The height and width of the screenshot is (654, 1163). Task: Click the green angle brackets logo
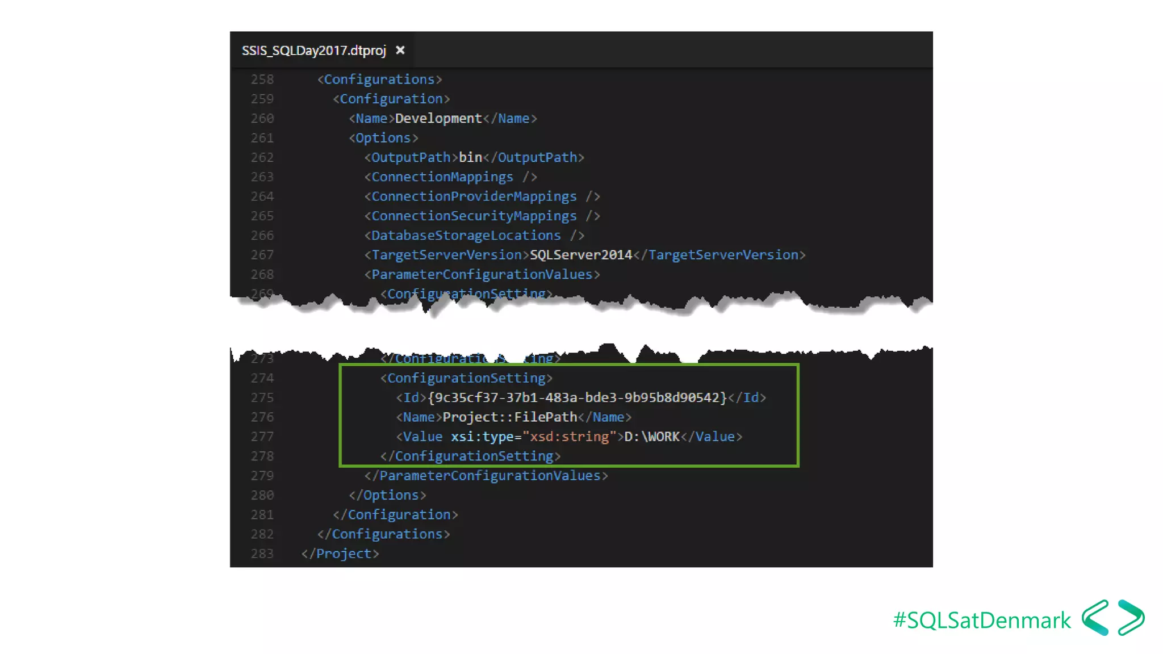tap(1112, 618)
